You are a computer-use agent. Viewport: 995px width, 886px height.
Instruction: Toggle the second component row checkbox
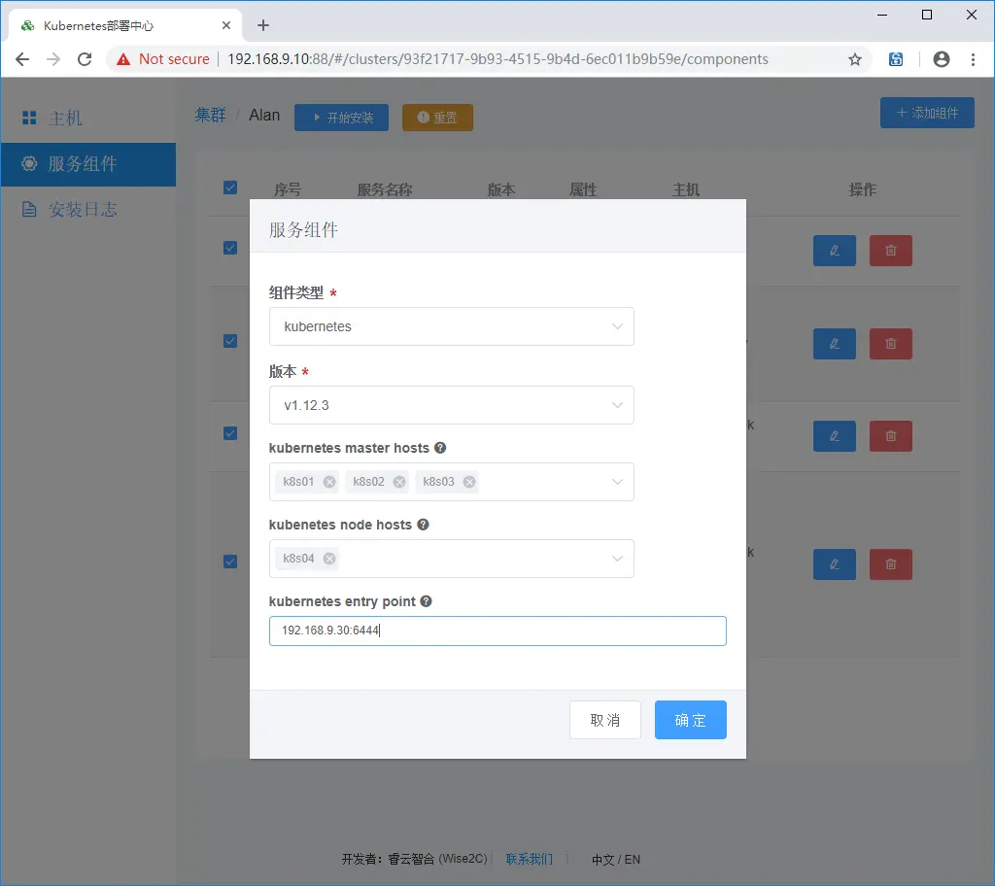(230, 341)
